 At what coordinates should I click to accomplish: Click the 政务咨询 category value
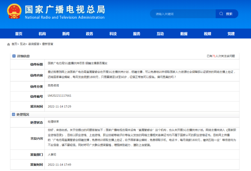pos(53,85)
